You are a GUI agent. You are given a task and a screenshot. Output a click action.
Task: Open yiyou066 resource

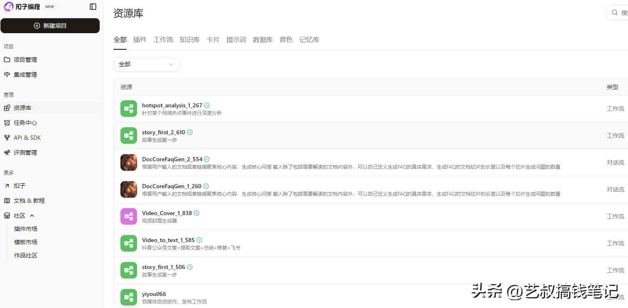(x=154, y=294)
